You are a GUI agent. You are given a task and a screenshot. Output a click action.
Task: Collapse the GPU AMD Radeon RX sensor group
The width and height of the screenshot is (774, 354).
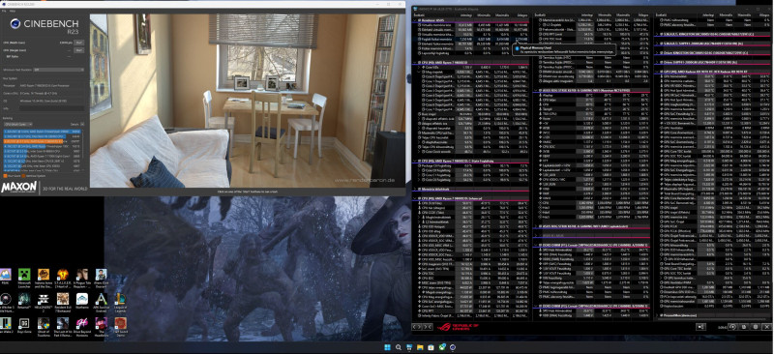point(656,72)
